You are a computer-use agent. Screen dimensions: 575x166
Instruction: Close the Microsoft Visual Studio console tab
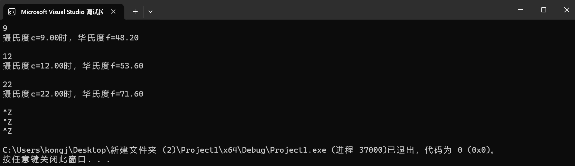113,12
